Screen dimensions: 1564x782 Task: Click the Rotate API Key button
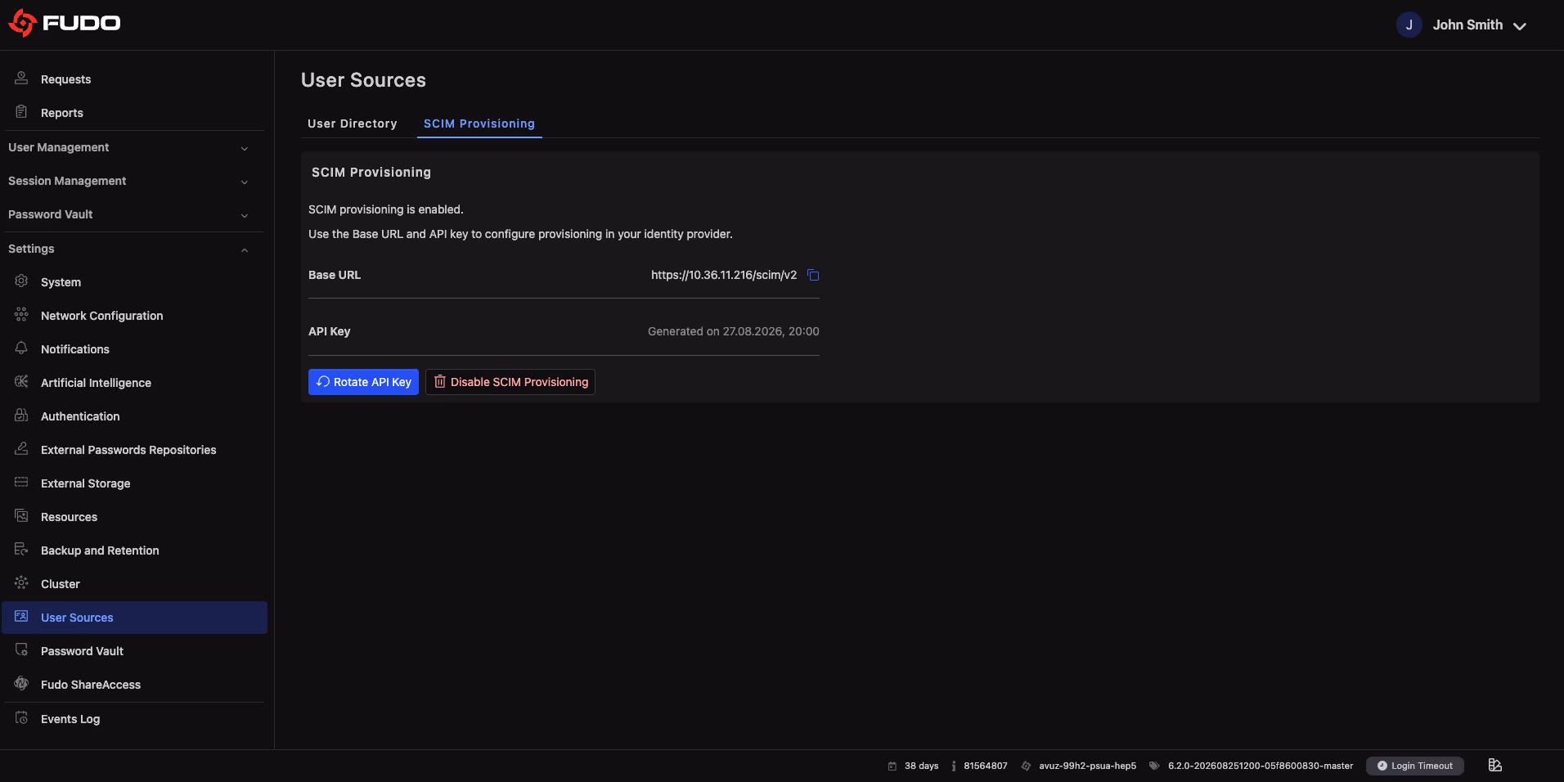pyautogui.click(x=363, y=382)
